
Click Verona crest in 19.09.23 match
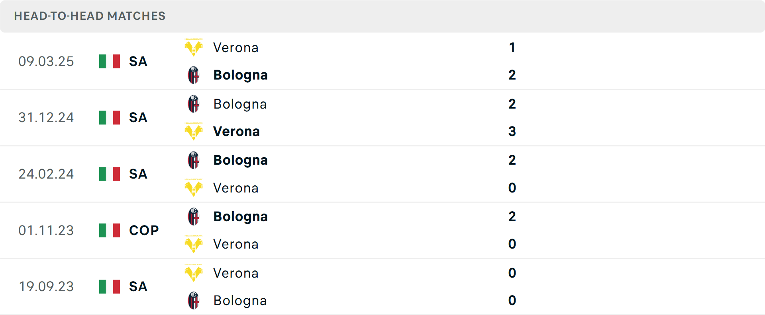(194, 273)
